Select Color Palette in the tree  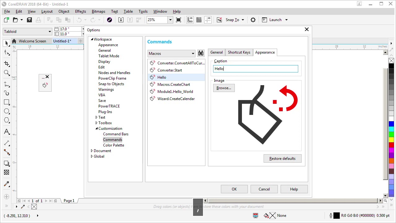[114, 145]
